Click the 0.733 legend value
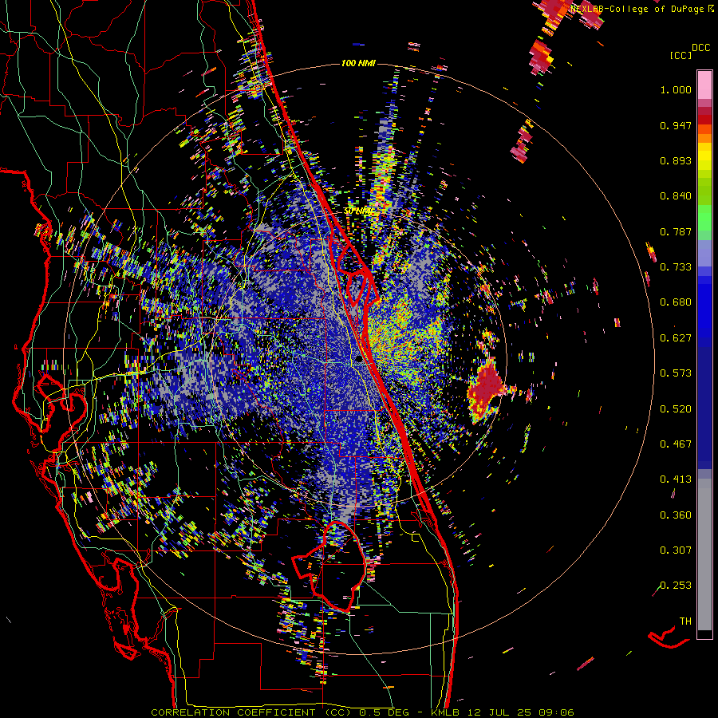The width and height of the screenshot is (718, 718). [x=676, y=267]
